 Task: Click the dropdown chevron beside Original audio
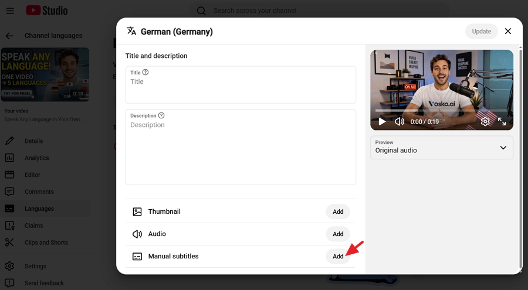503,148
